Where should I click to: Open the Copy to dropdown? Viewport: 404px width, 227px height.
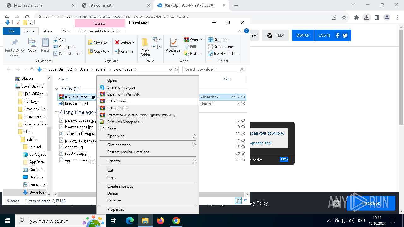point(99,51)
